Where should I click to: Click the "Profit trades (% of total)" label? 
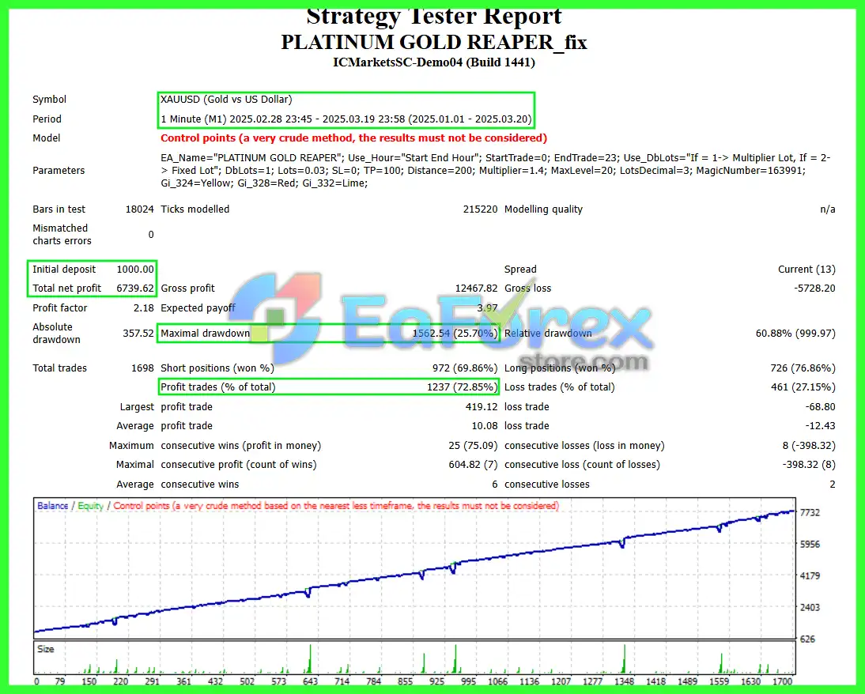218,387
